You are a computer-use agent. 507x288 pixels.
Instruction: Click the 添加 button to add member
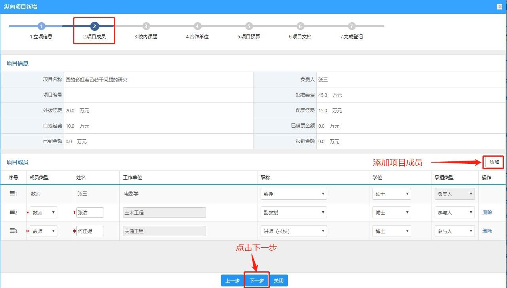[494, 162]
